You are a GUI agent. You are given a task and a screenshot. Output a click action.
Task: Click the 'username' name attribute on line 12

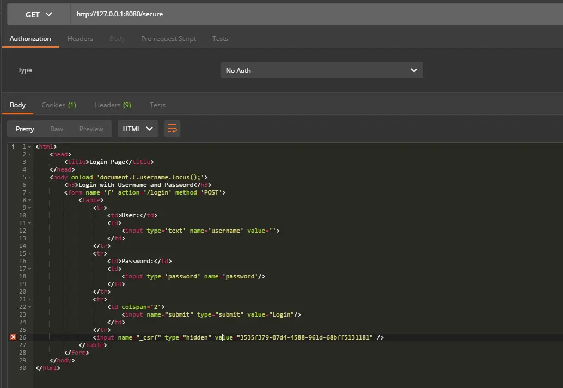pyautogui.click(x=225, y=231)
